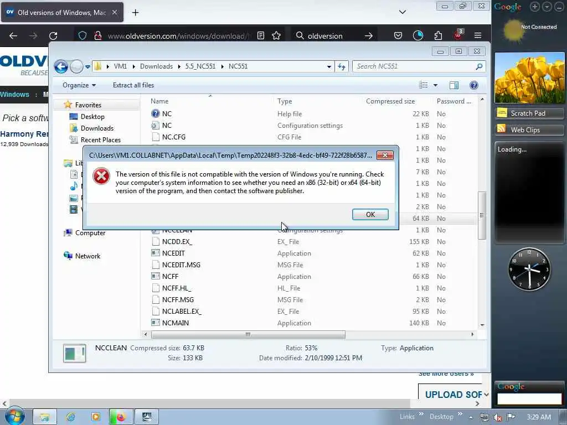Screen dimensions: 567x425
Task: Sort by Compressed size column
Action: click(x=390, y=101)
